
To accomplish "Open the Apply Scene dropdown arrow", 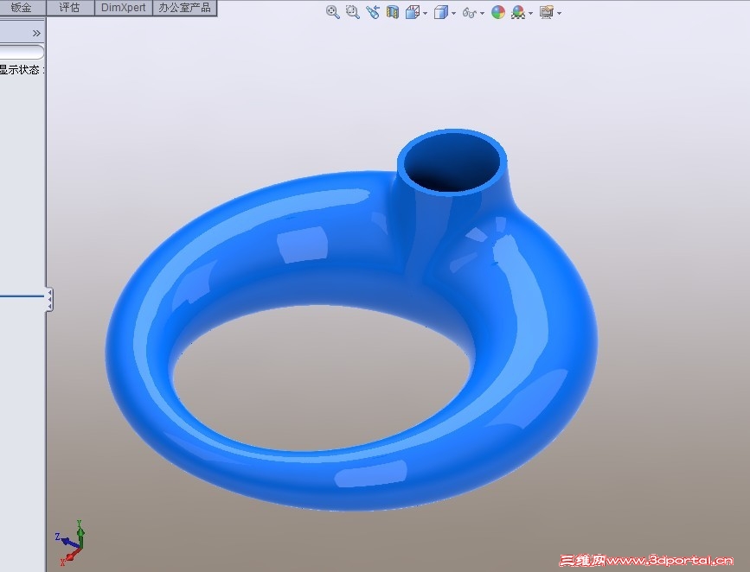I will tap(531, 13).
